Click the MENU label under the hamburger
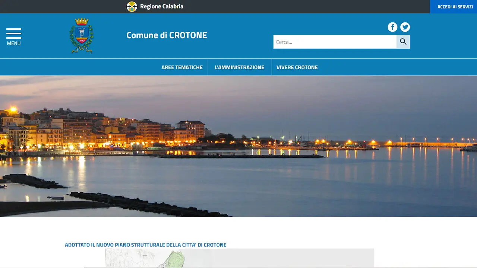This screenshot has height=268, width=477. 14,44
